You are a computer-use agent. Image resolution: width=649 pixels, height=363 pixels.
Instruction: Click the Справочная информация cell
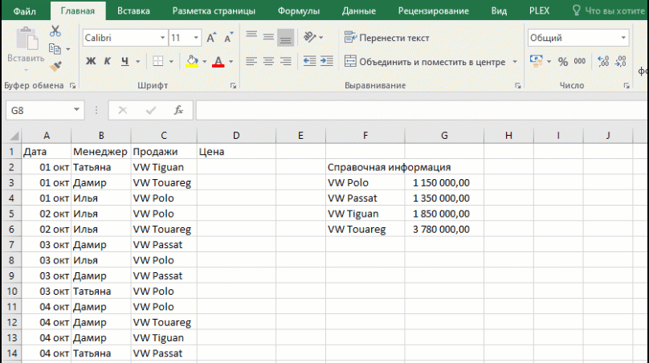pos(365,167)
